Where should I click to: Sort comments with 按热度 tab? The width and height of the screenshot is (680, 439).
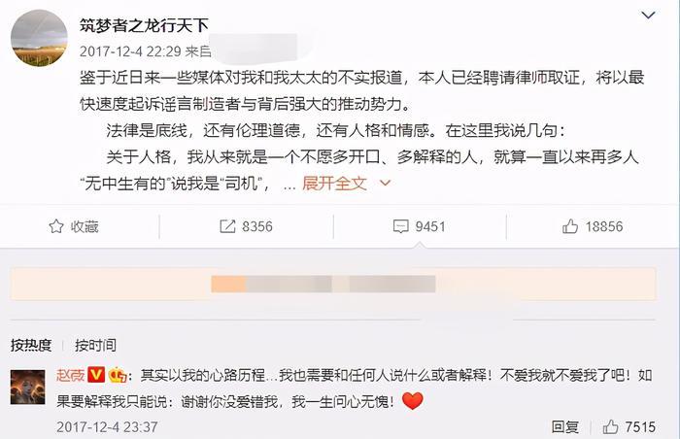point(31,346)
